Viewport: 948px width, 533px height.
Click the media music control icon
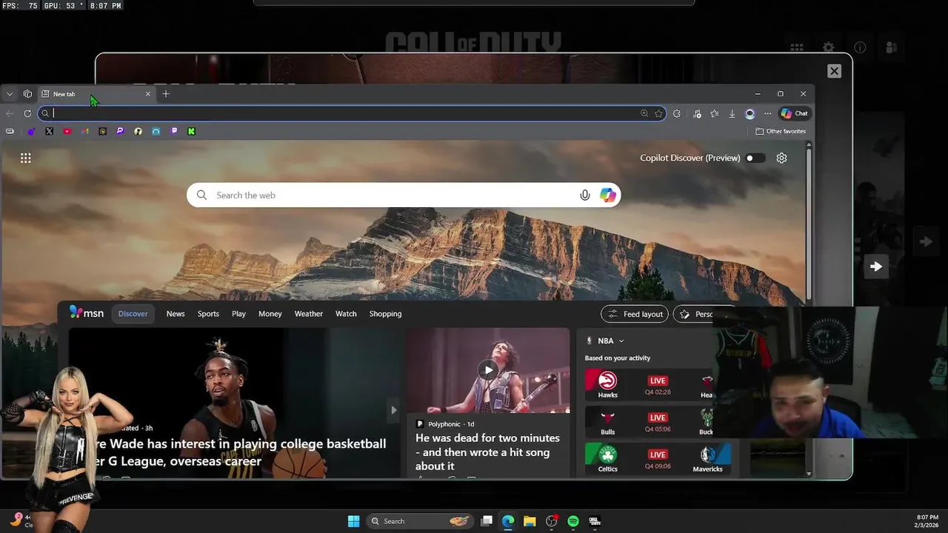pos(697,113)
